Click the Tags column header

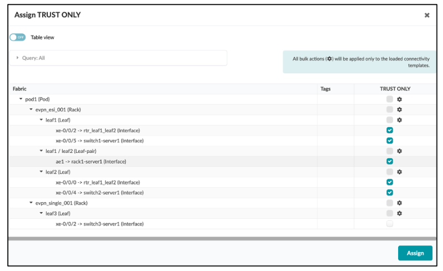[x=326, y=89]
